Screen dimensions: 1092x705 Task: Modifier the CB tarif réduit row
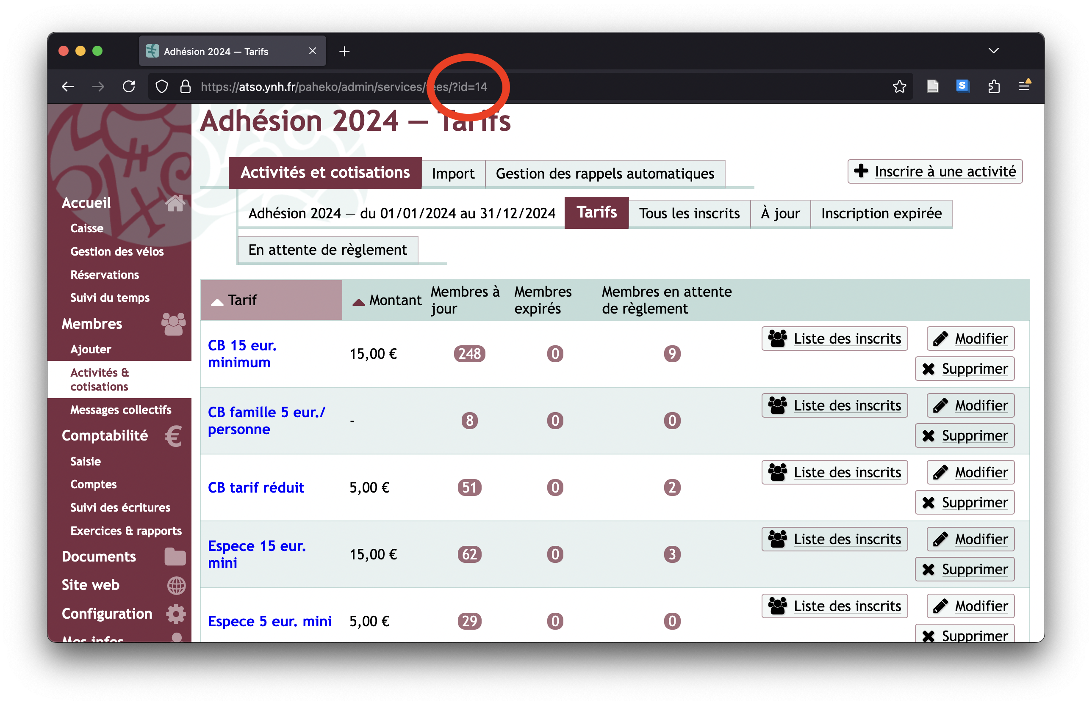pyautogui.click(x=970, y=472)
